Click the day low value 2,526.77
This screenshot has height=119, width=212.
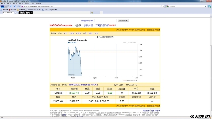pyautogui.click(x=74, y=101)
